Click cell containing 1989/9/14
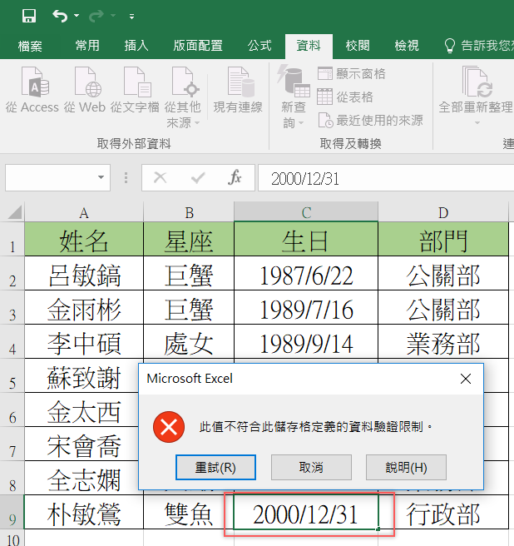The image size is (514, 546). (x=306, y=342)
